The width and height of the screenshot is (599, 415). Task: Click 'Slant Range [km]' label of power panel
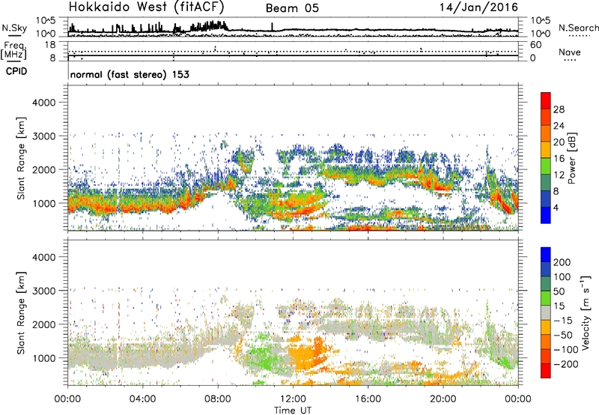coord(21,158)
